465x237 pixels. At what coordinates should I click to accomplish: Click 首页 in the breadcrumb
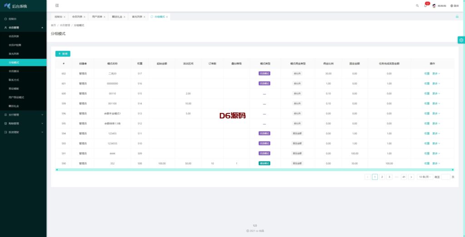54,25
